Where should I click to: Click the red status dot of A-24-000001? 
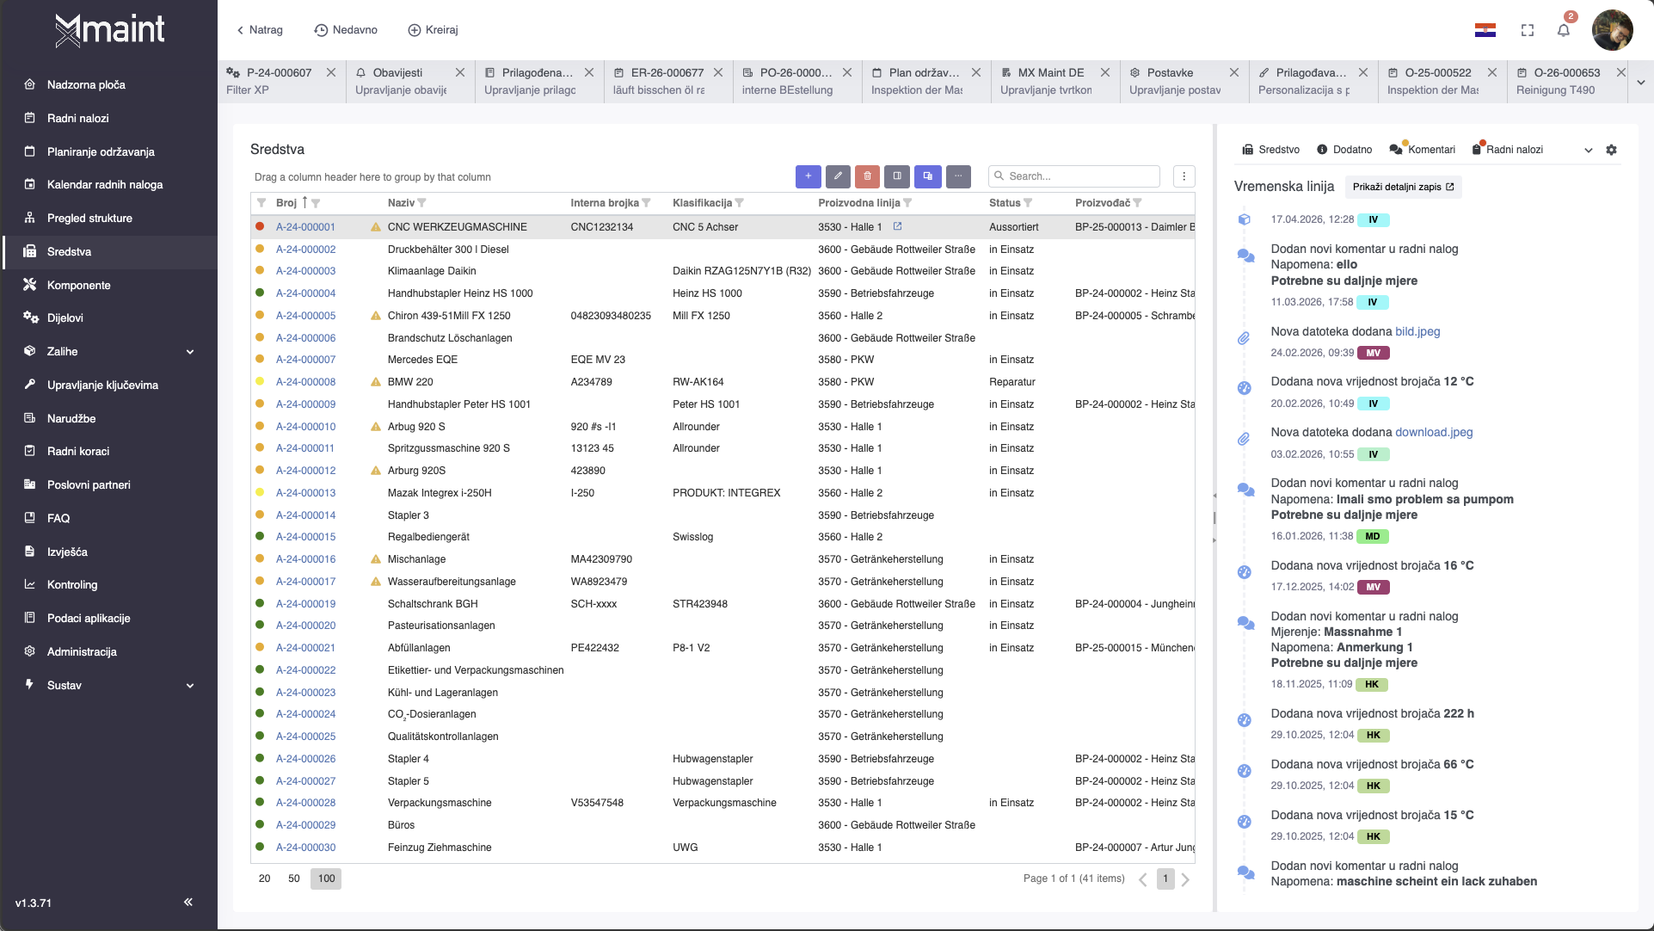pos(260,226)
